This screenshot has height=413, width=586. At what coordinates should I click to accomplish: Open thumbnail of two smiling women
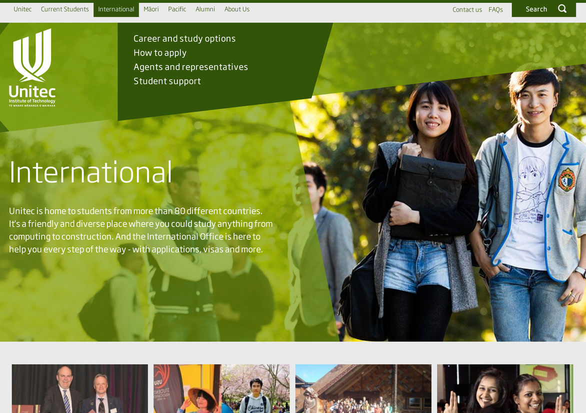[505, 388]
